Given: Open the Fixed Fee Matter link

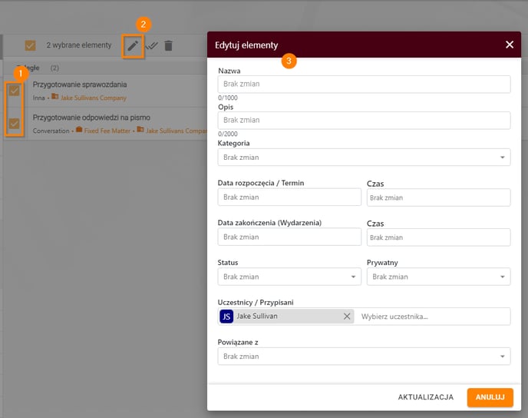Looking at the screenshot, I should pos(107,131).
